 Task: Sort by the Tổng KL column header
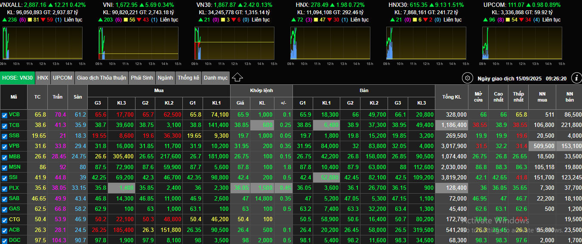pos(451,97)
